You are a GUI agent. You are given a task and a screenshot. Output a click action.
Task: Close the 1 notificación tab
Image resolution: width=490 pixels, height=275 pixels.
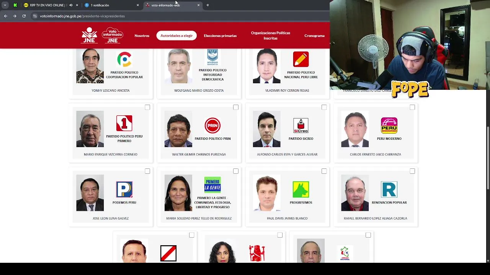tap(138, 5)
